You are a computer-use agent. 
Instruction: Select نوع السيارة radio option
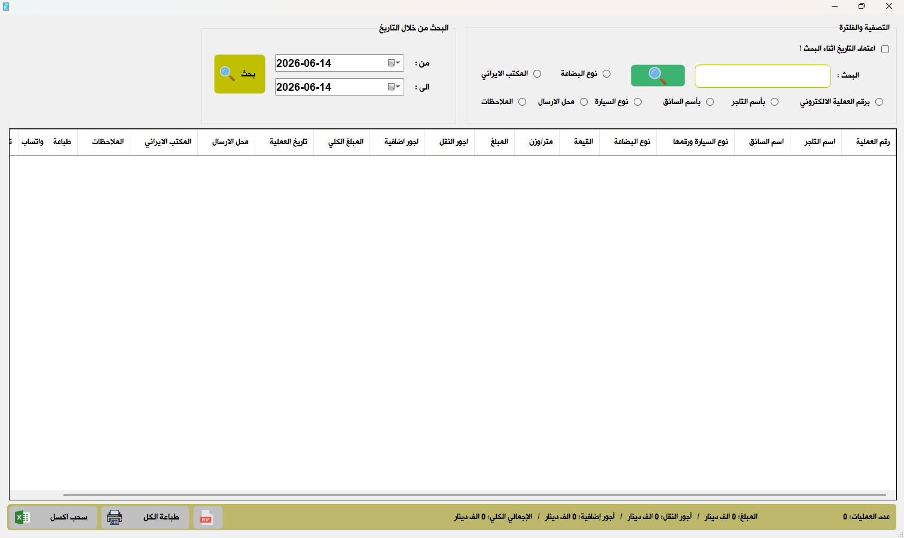click(637, 102)
